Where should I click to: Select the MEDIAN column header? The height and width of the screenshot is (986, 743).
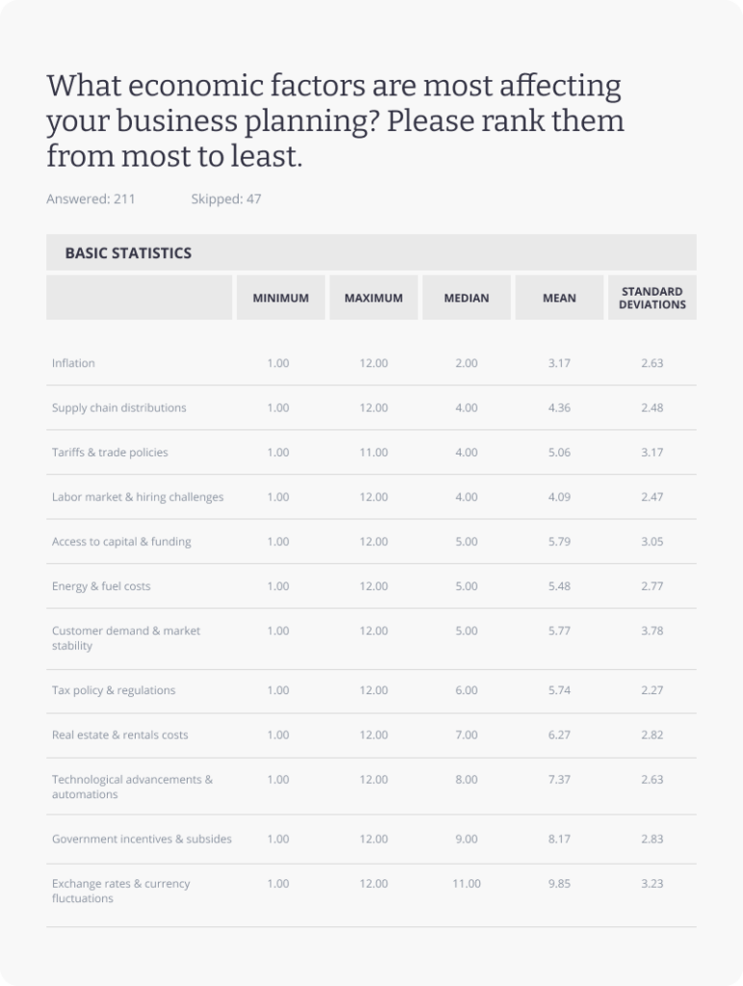click(x=467, y=298)
